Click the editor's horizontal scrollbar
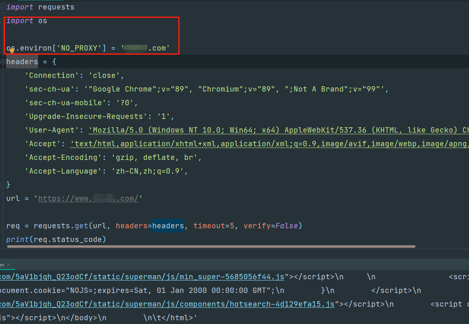Screen dimensions: 469x324 pyautogui.click(x=211, y=247)
